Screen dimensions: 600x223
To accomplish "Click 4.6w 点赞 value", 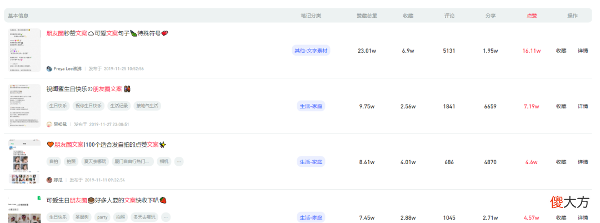I will point(532,162).
